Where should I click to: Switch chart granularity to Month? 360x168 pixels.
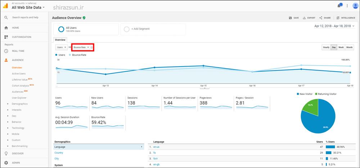click(x=350, y=47)
